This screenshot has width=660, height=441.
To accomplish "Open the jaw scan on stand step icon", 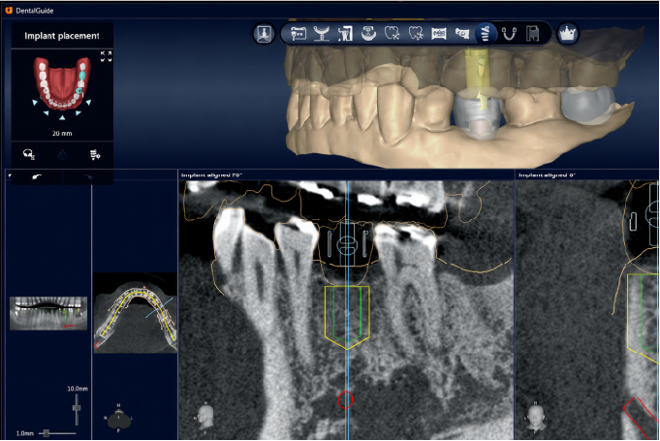I will [x=322, y=33].
